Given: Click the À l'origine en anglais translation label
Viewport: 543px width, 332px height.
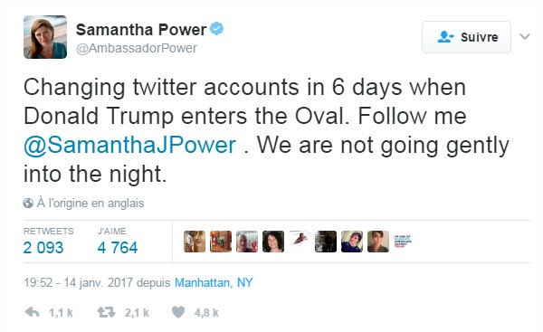Looking at the screenshot, I should point(90,204).
